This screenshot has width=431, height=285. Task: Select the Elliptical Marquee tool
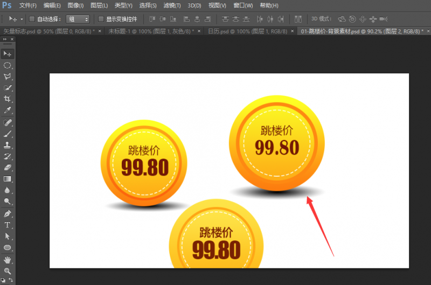point(8,65)
